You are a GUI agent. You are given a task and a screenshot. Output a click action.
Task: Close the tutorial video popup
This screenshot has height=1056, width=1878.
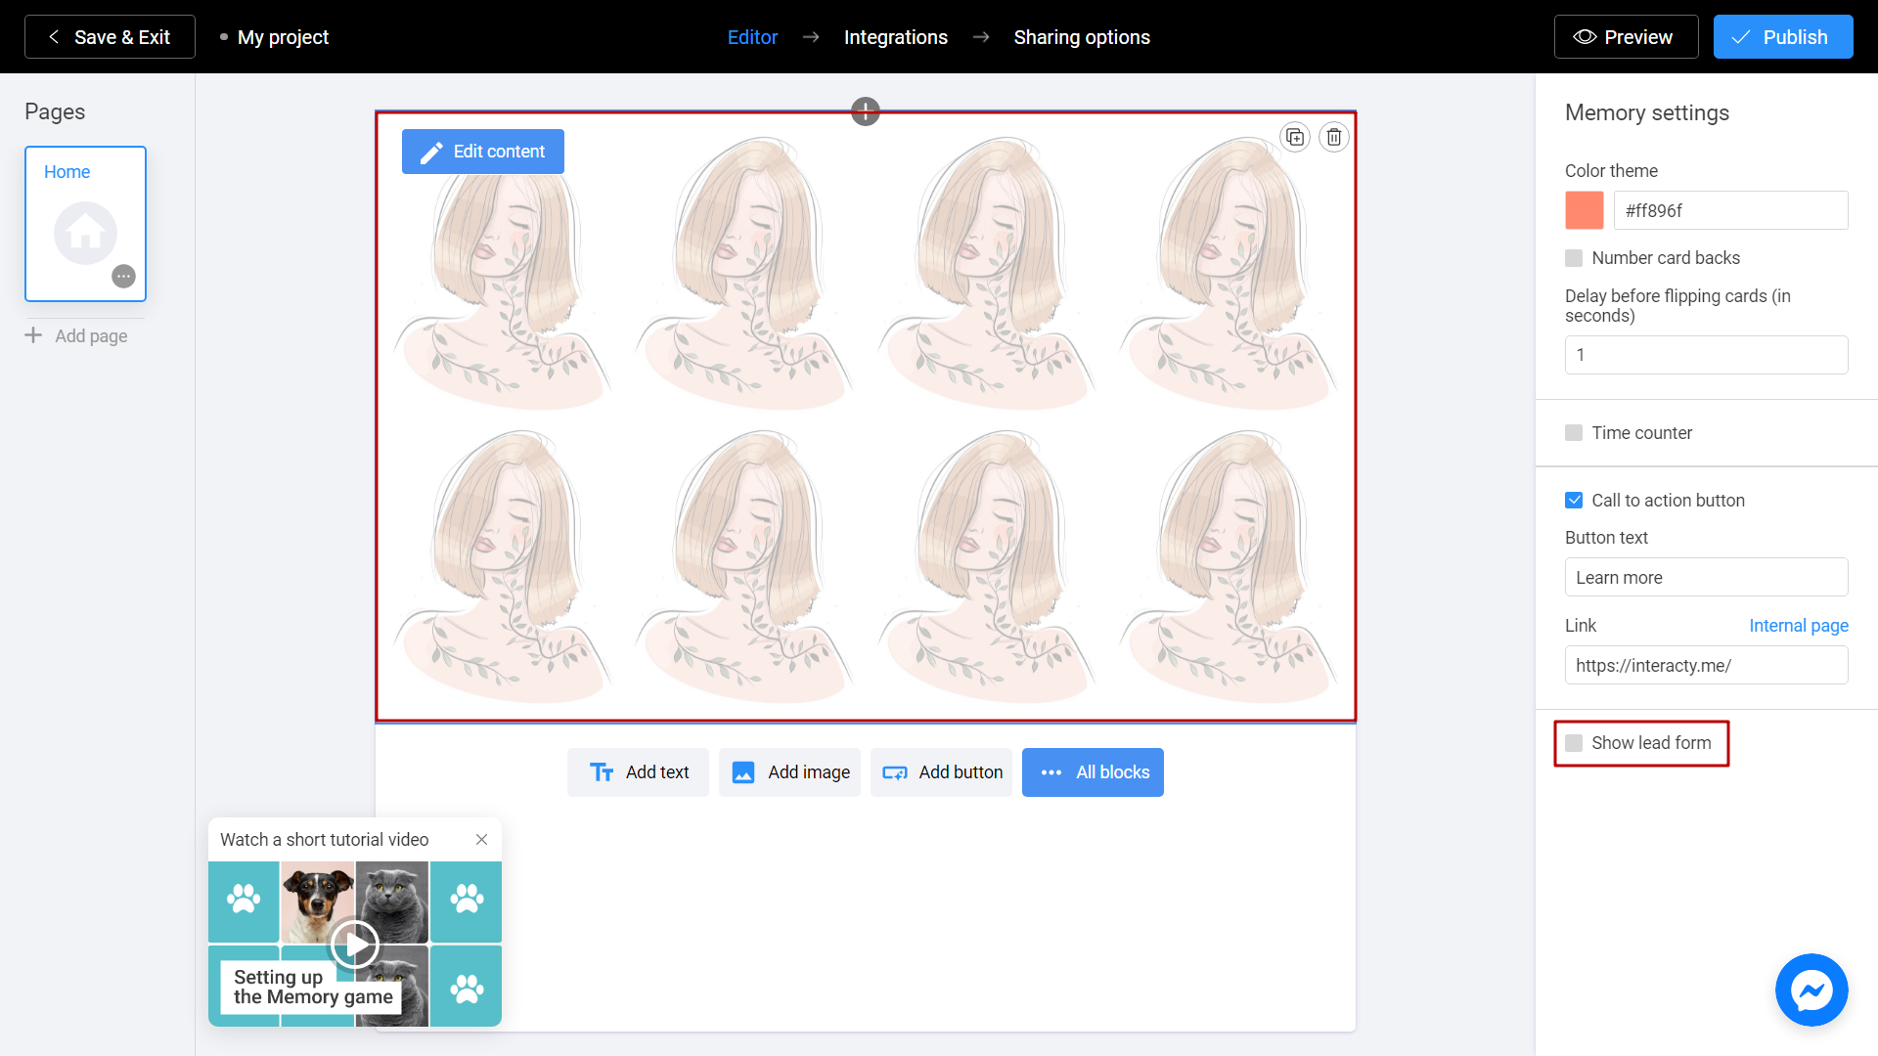tap(481, 840)
